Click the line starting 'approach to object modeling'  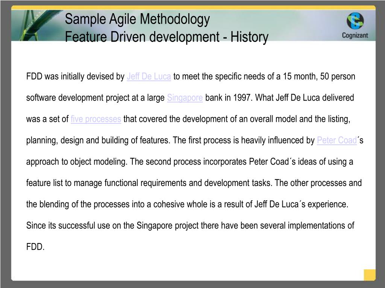point(189,162)
